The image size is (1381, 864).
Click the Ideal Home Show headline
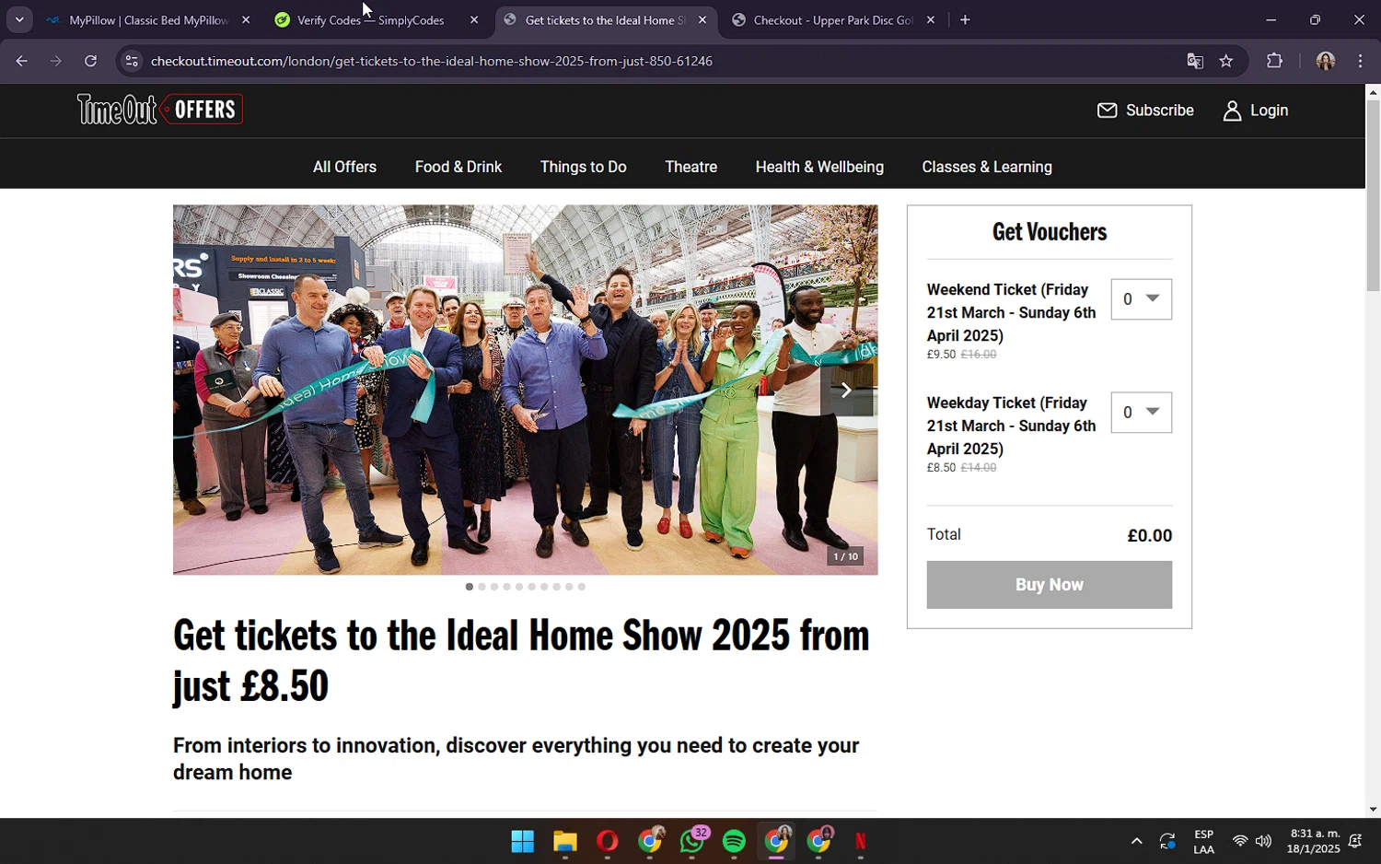click(x=521, y=660)
